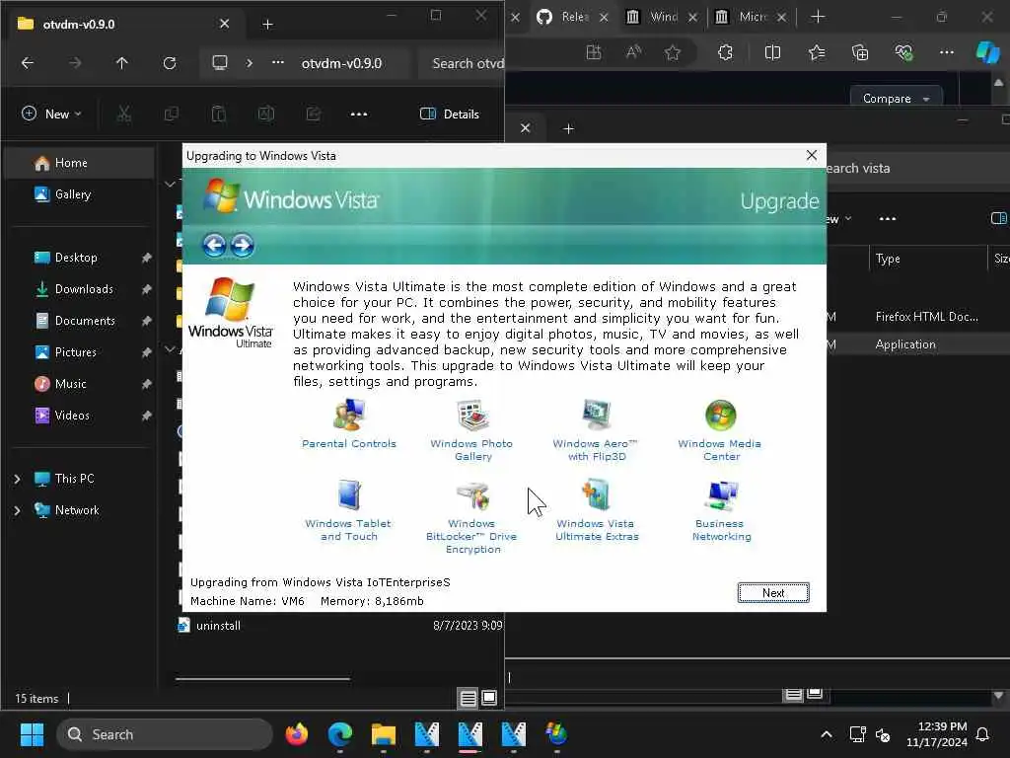Go up one folder level in Explorer
This screenshot has height=758, width=1010.
tap(121, 63)
